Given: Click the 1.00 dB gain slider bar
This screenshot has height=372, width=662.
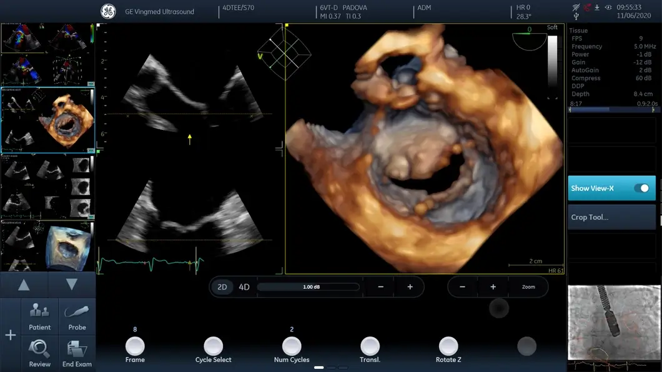Looking at the screenshot, I should coord(309,287).
